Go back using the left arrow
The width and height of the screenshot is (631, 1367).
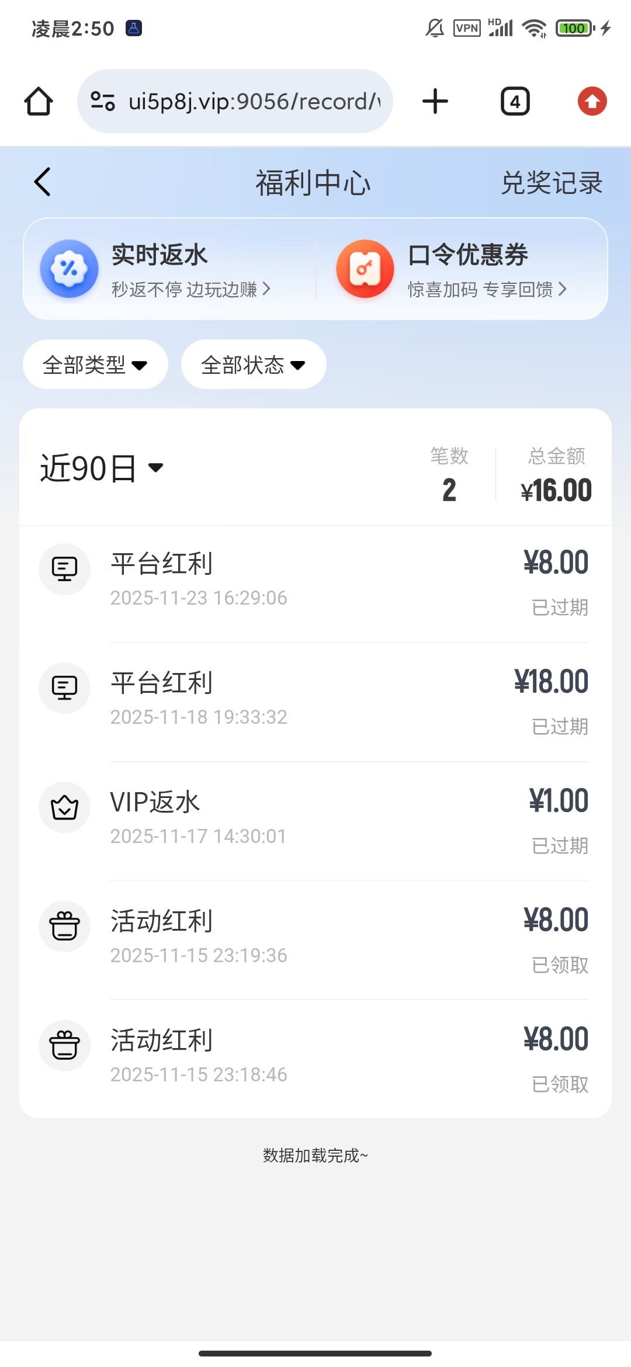43,182
